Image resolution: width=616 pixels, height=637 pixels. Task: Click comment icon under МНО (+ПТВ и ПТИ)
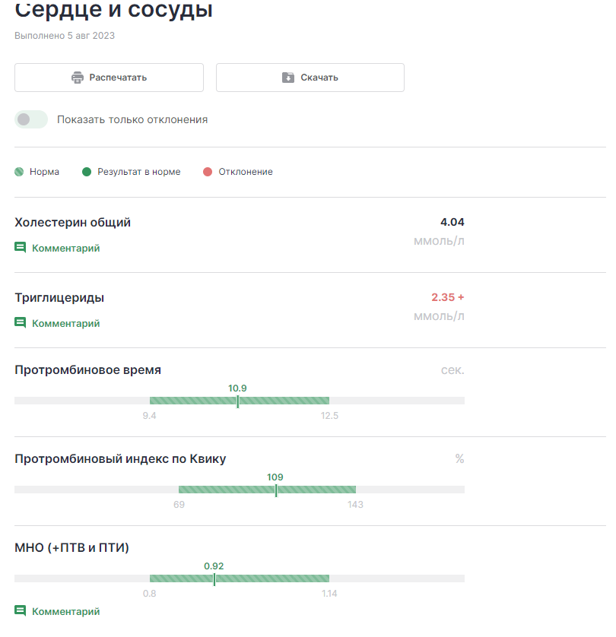[x=21, y=611]
